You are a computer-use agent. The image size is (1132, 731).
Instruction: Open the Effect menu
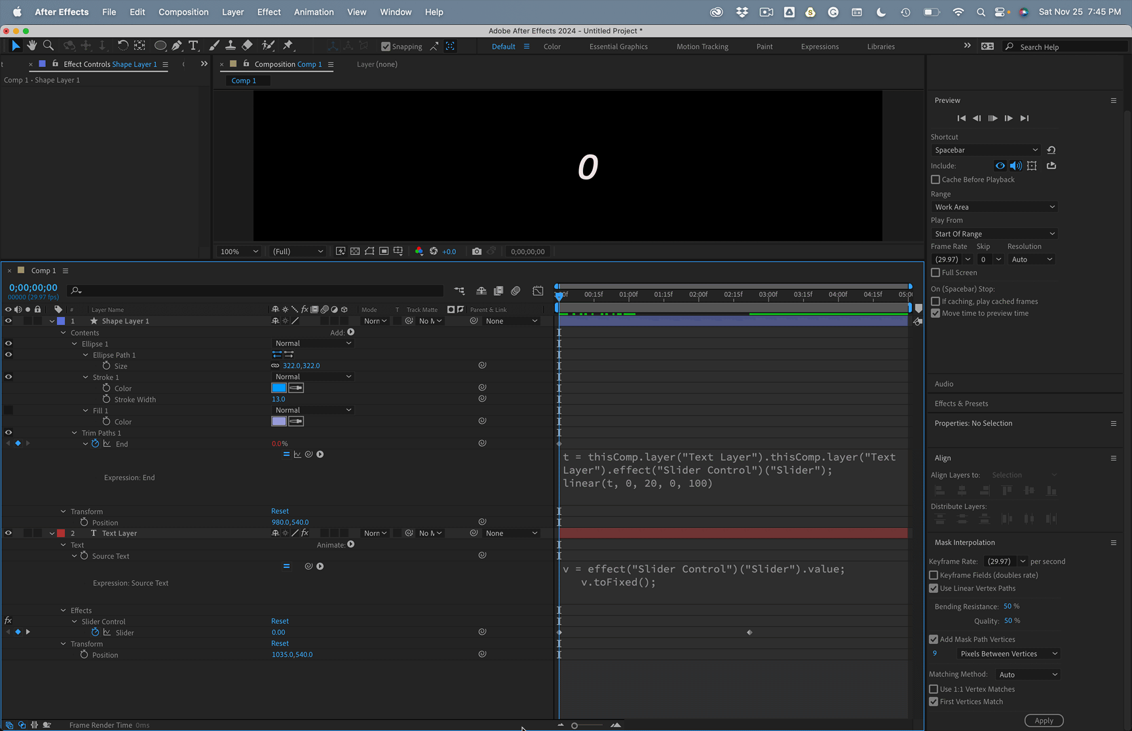click(x=269, y=12)
